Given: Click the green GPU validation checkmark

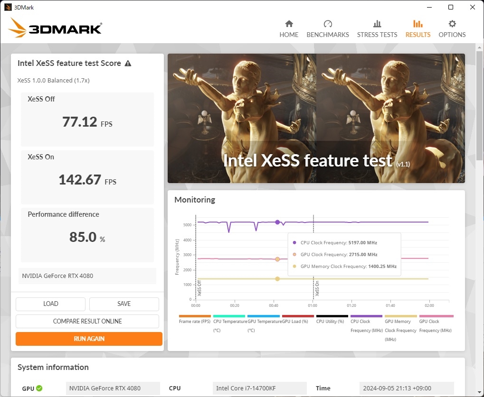Looking at the screenshot, I should 39,388.
